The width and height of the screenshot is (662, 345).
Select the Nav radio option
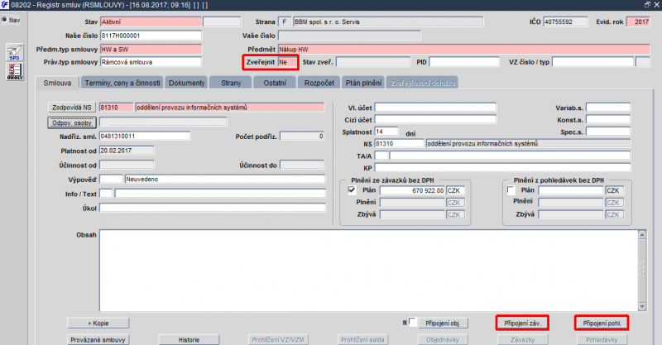click(5, 20)
